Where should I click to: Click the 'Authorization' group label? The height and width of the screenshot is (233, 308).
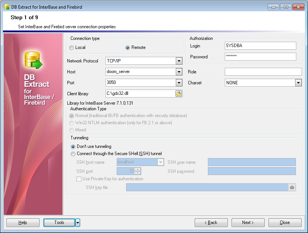(201, 38)
